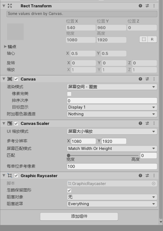Collapse the Graphic Raycaster component
This screenshot has height=231, width=163.
click(4, 175)
